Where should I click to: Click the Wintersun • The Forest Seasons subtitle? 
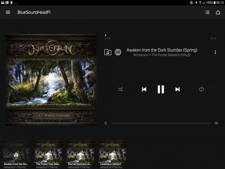[x=162, y=55]
